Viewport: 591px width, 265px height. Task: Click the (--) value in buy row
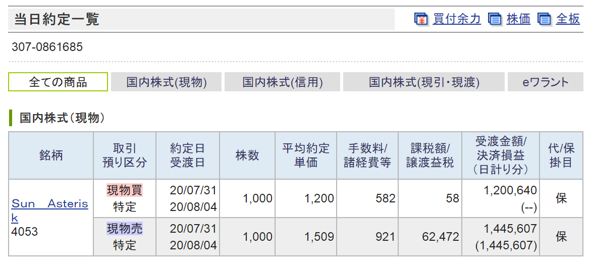click(528, 207)
